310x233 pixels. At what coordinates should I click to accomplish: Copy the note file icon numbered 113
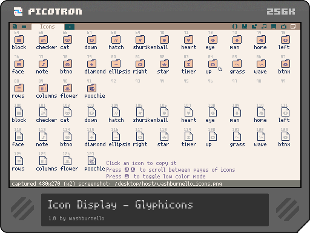tap(43, 137)
